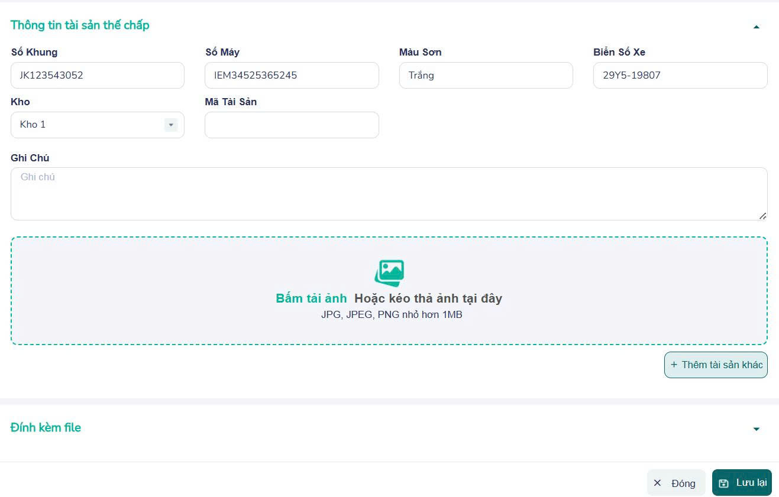Click the Mã Tài Sản label
Viewport: 779px width, 497px height.
231,102
